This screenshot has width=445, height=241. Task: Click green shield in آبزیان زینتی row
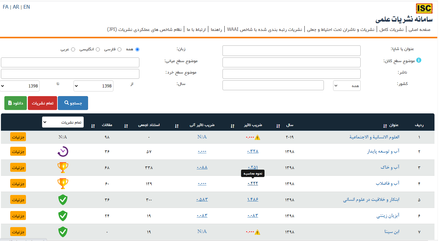(63, 216)
